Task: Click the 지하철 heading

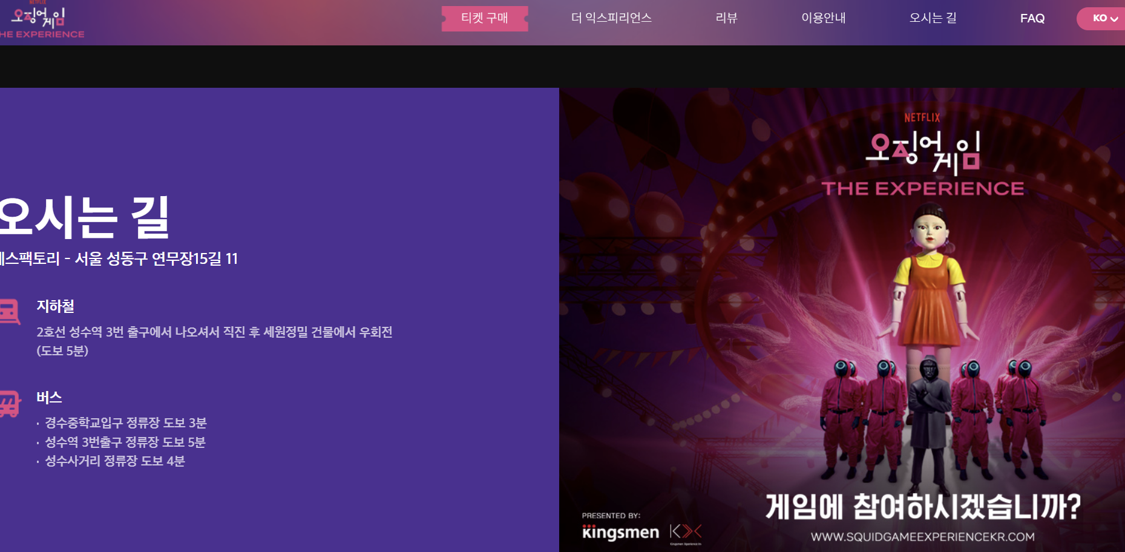Action: click(55, 306)
